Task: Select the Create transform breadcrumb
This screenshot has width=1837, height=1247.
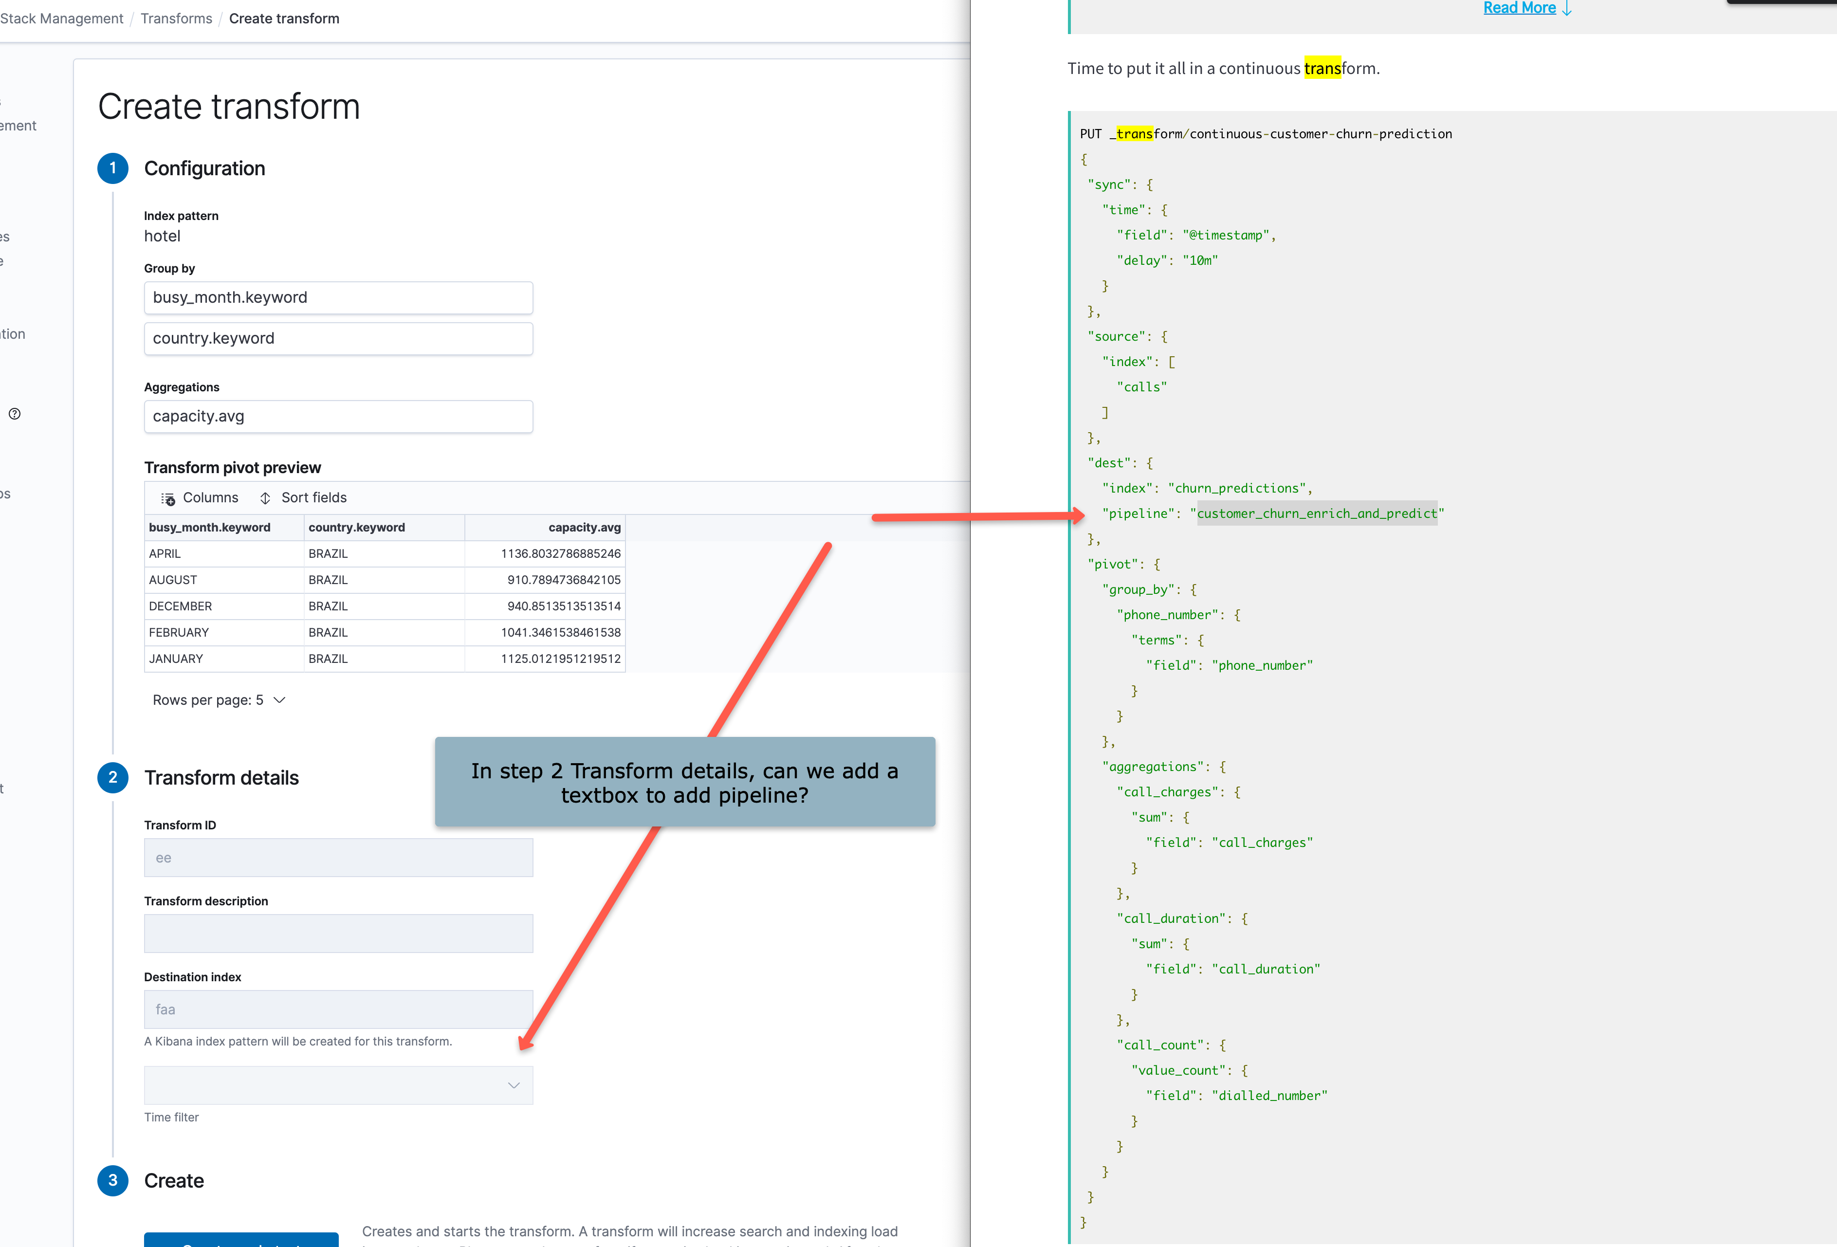Action: click(x=284, y=18)
